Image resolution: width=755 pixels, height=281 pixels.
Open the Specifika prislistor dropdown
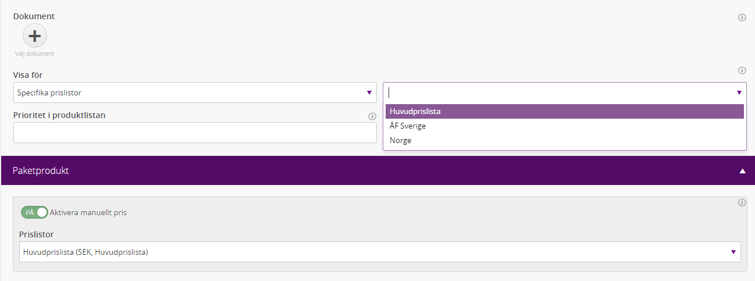point(195,93)
